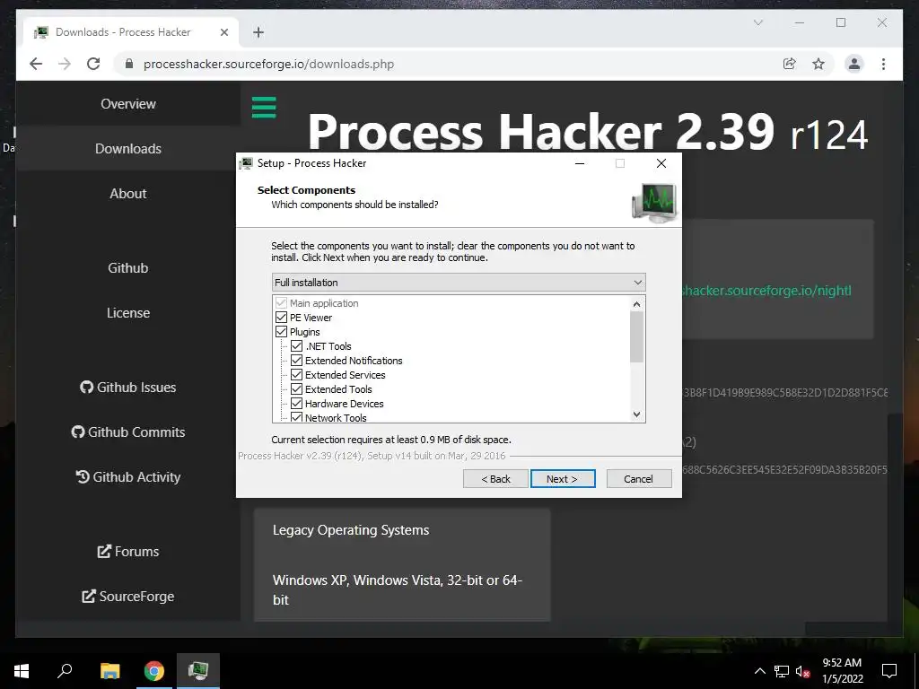Uncheck Hardware Devices plugin

point(296,404)
